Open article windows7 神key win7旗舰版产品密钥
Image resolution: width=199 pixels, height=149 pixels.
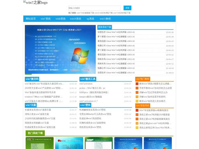(x=44, y=97)
